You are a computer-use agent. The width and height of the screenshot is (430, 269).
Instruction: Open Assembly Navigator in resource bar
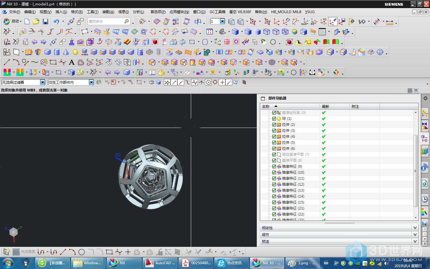[425, 113]
